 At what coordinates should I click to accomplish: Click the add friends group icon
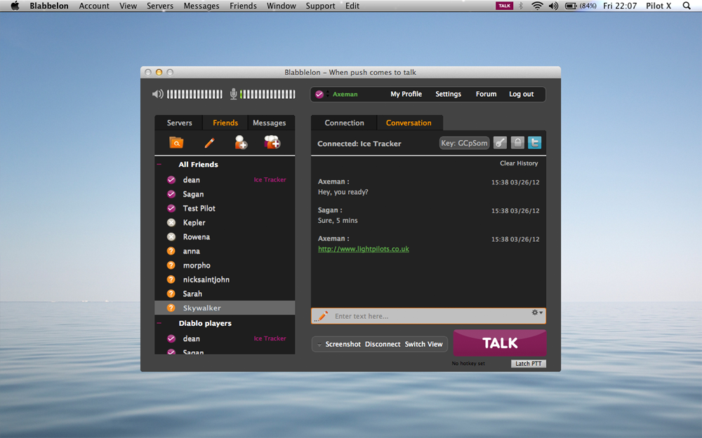tap(272, 143)
